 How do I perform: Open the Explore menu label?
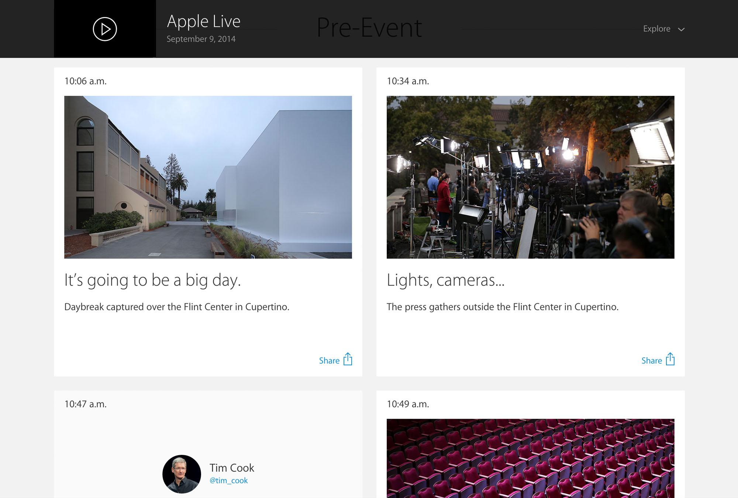(x=656, y=29)
